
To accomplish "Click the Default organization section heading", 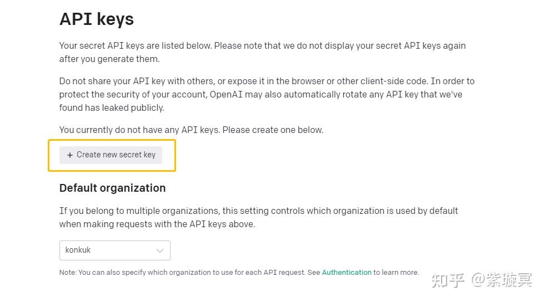I will pyautogui.click(x=112, y=188).
